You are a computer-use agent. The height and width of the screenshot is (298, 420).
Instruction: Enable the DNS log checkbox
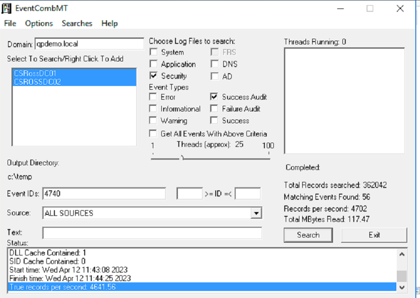(x=215, y=64)
